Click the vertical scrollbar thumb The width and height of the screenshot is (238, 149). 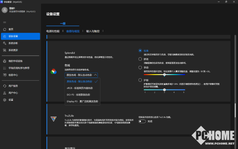click(x=235, y=110)
